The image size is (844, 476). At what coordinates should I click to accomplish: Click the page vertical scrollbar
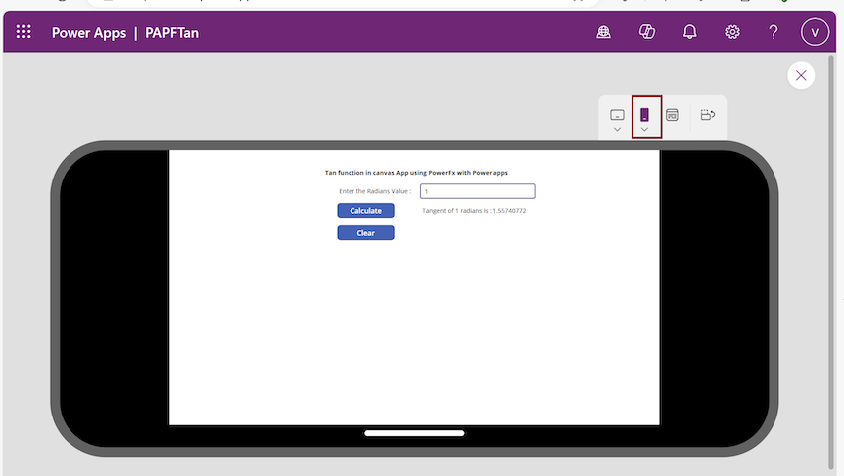point(831,262)
